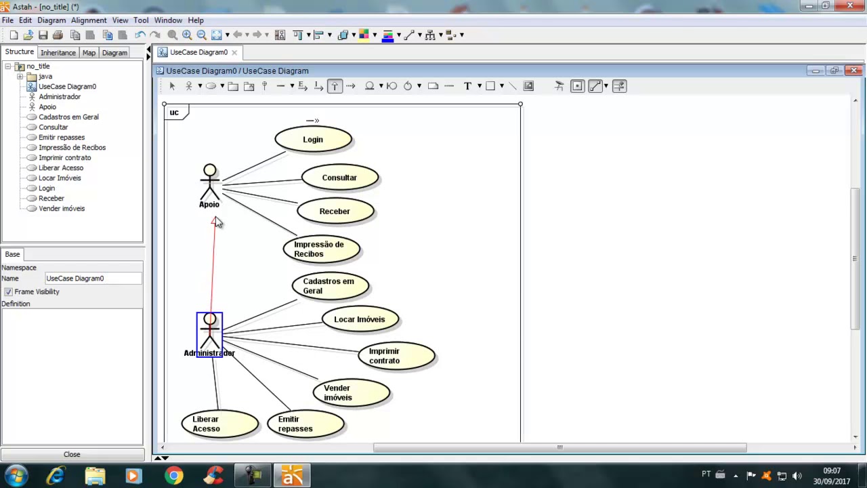Viewport: 867px width, 488px height.
Task: Open the Association tool dropdown arrow
Action: click(292, 86)
